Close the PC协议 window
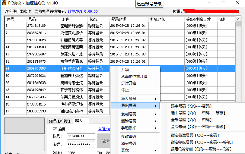245x154 pixels. (238, 3)
